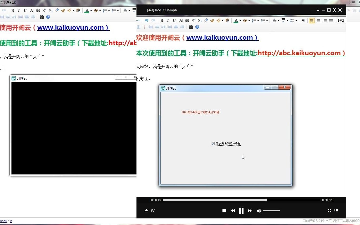
Task: Select the format brush in the left editor
Action: [x=63, y=11]
